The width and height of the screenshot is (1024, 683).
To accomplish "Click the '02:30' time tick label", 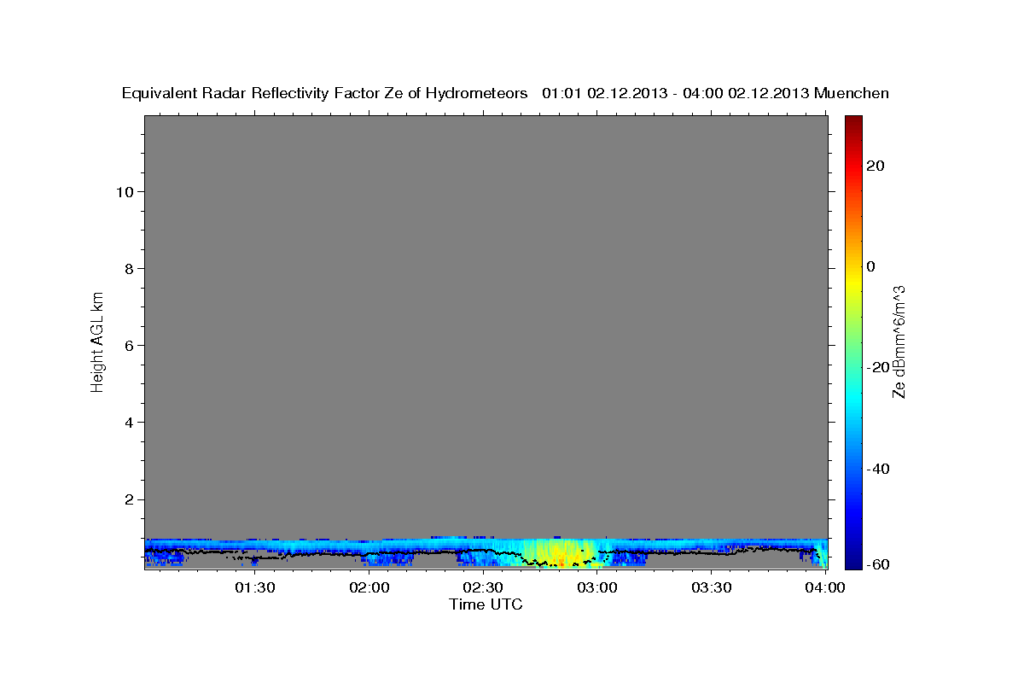I will [x=483, y=587].
